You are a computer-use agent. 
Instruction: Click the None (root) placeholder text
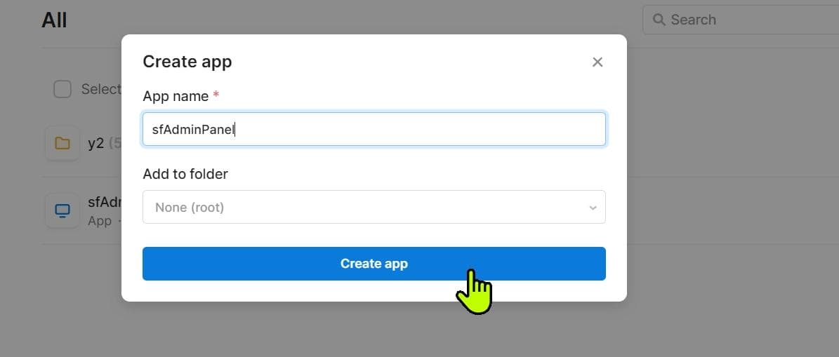190,208
